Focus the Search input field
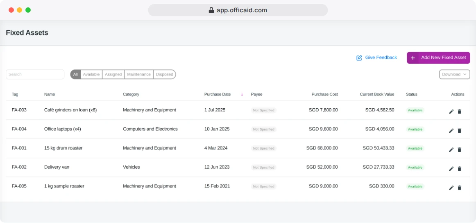Viewport: 476px width, 223px height. pos(35,74)
